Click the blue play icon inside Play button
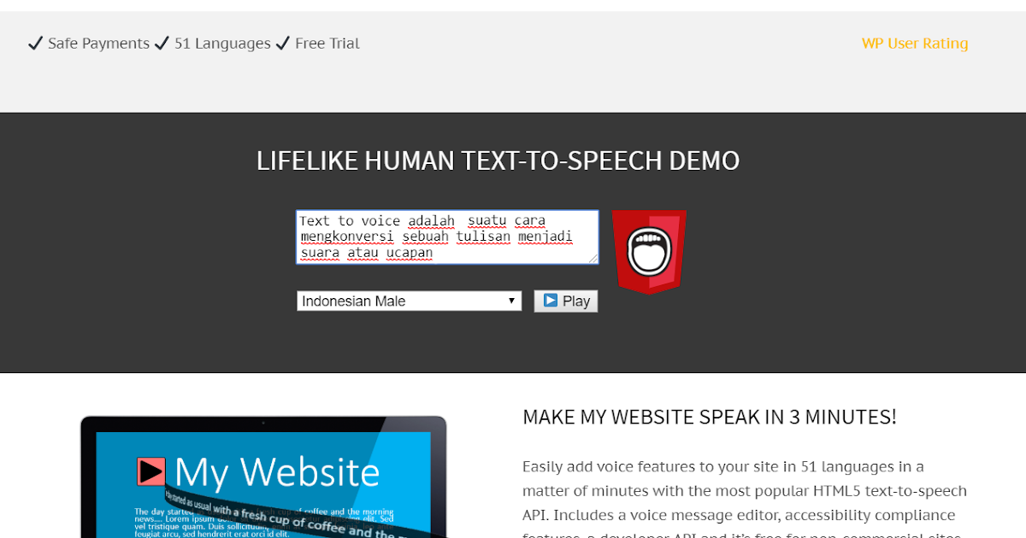Image resolution: width=1026 pixels, height=538 pixels. [551, 301]
